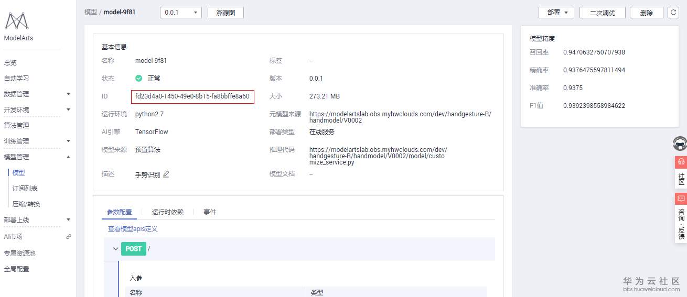Click the model-9f81 breadcrumb title

point(120,12)
